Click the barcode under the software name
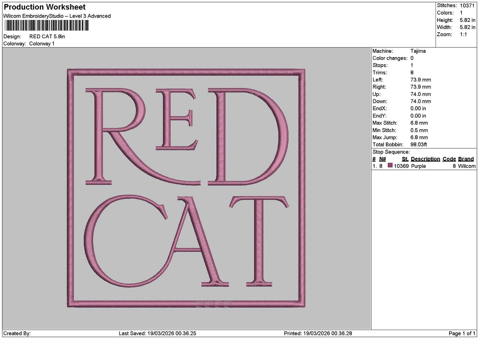Viewport: 479px width, 339px height. tap(47, 26)
